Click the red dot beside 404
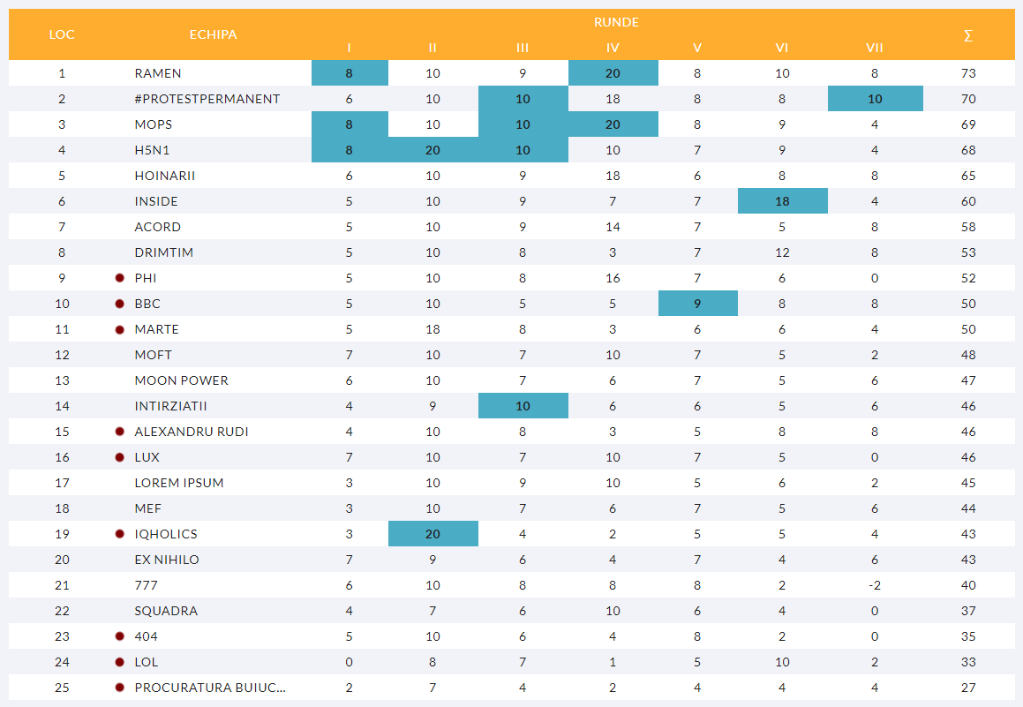1023x707 pixels. pos(119,636)
